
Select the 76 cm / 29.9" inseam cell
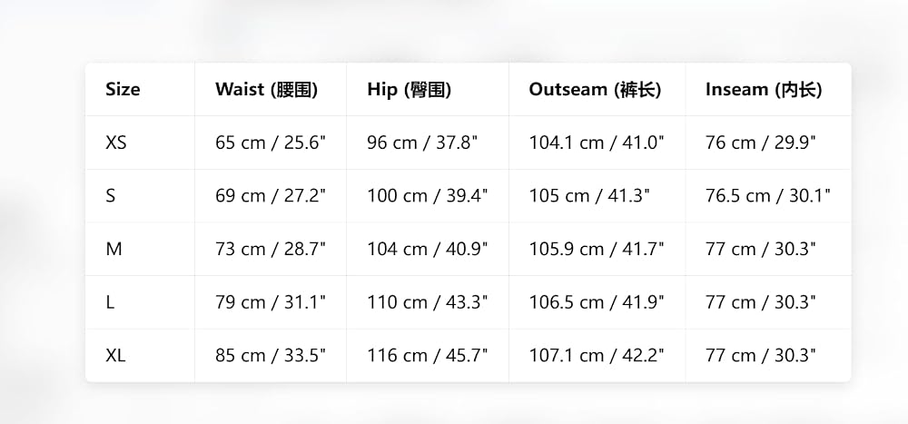coord(760,143)
